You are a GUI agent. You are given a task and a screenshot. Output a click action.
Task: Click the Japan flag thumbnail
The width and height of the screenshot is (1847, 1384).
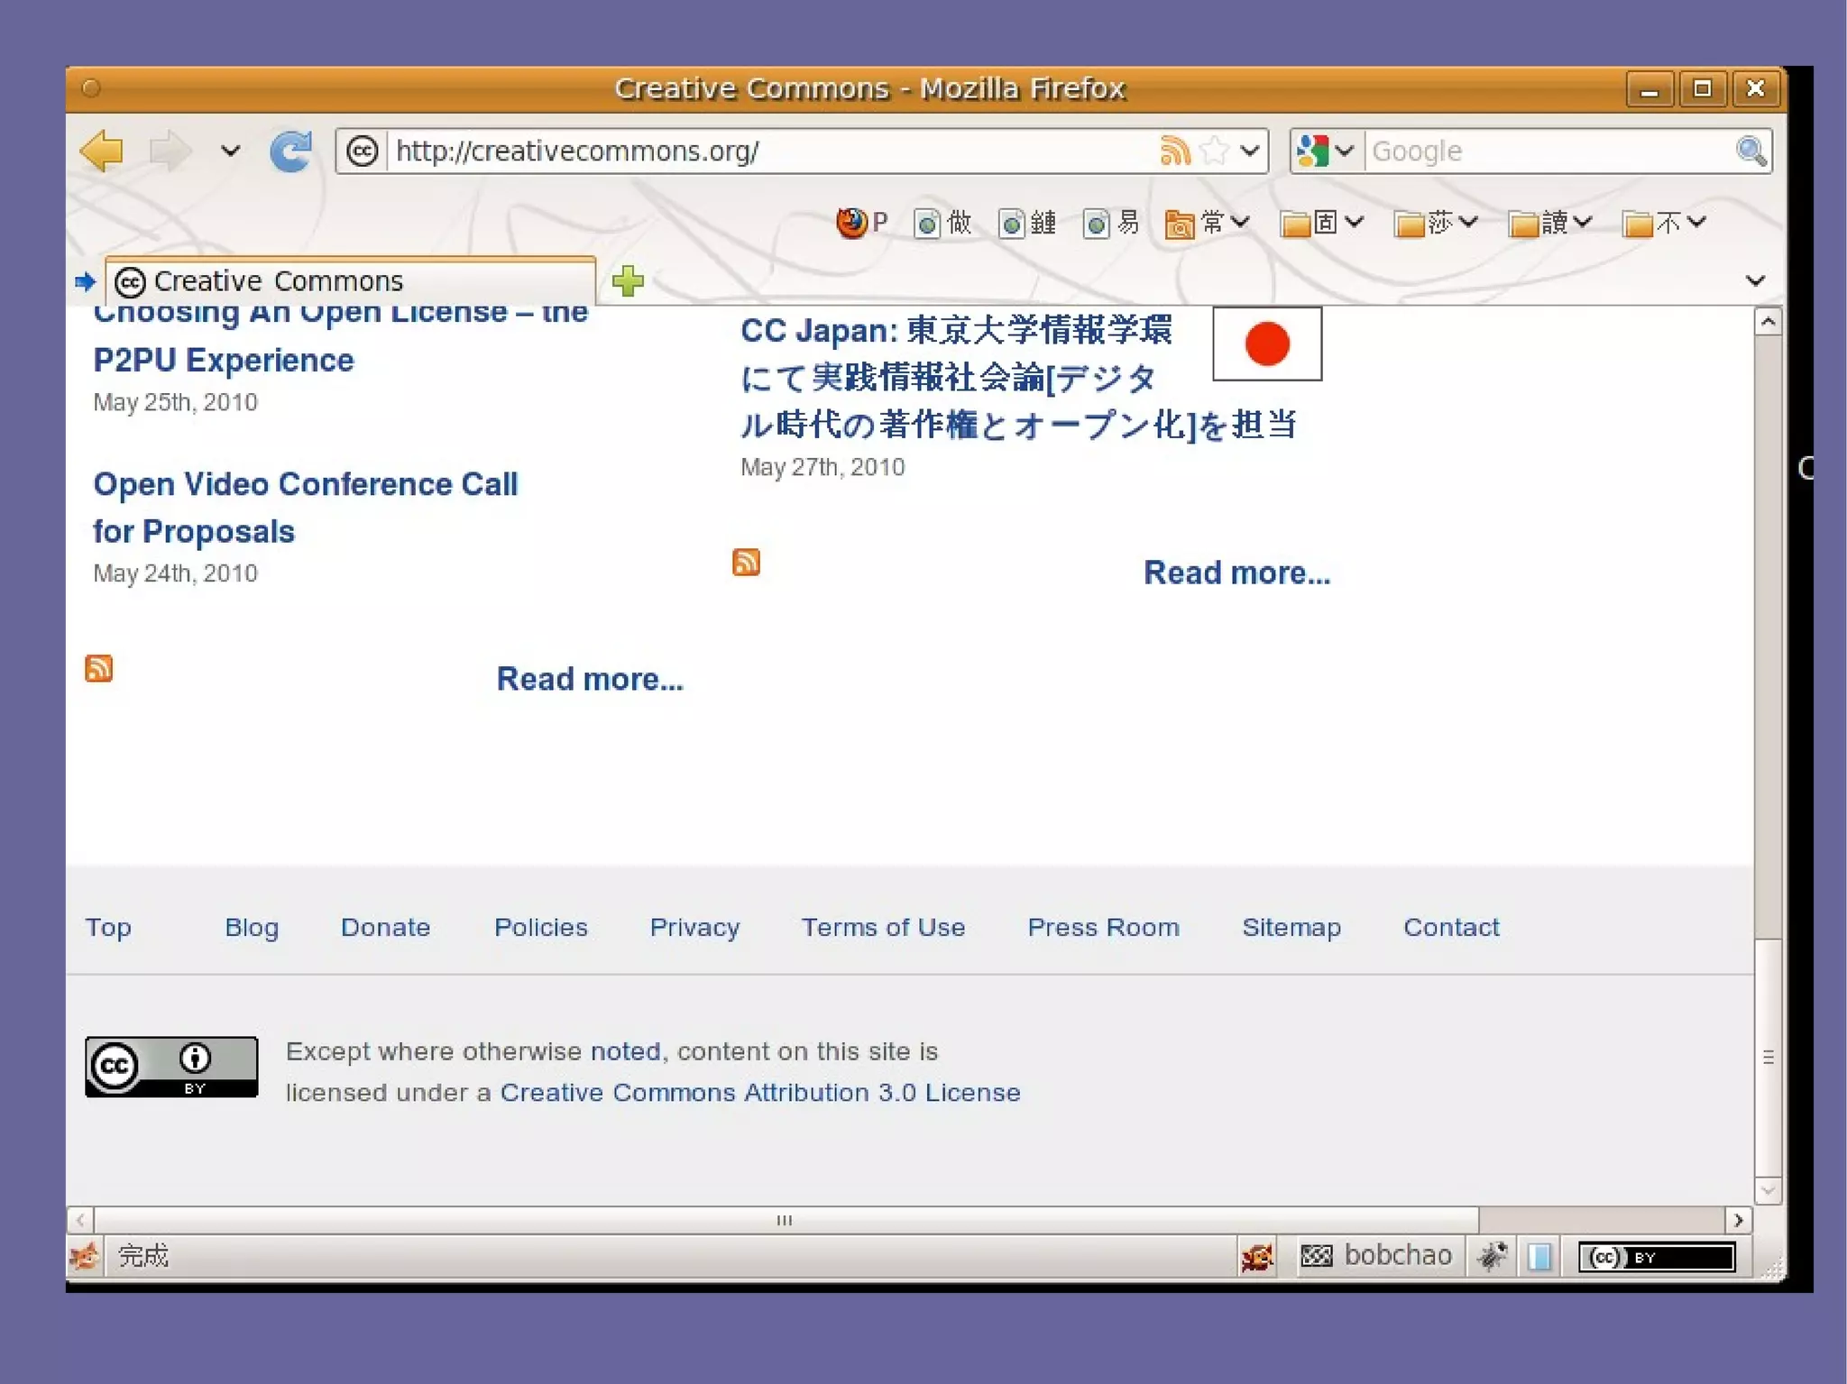coord(1266,344)
